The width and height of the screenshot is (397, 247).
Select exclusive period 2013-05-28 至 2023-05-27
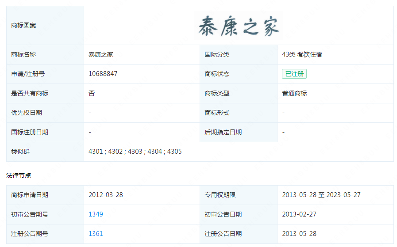click(x=321, y=195)
